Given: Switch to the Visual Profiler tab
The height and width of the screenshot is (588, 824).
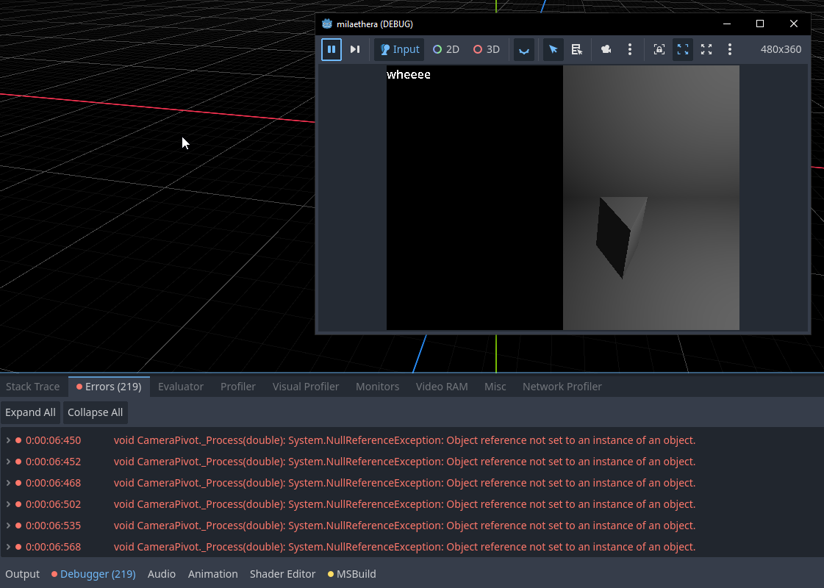Looking at the screenshot, I should tap(306, 387).
